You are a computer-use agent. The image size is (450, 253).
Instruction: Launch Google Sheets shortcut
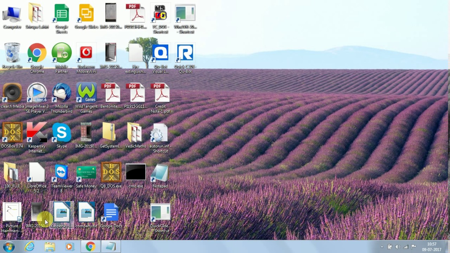point(62,19)
